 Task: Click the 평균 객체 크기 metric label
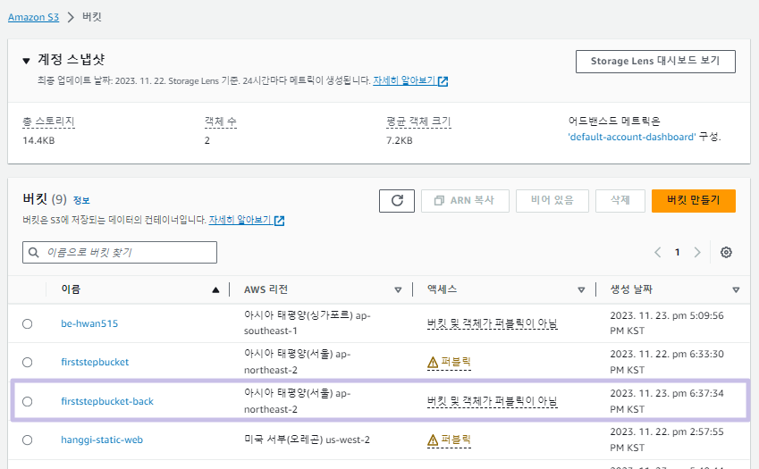418,121
